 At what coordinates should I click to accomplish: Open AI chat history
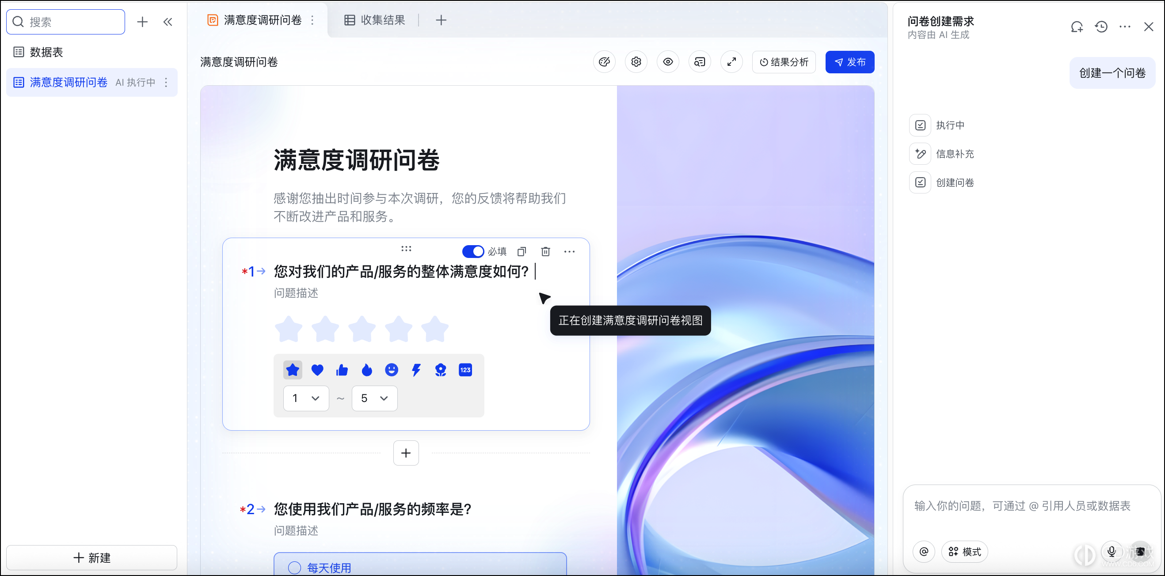pyautogui.click(x=1101, y=27)
